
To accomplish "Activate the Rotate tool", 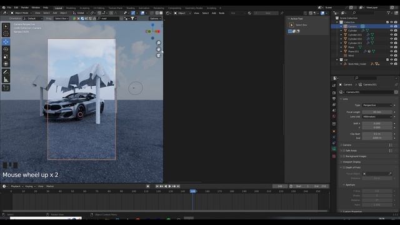I will (6, 49).
